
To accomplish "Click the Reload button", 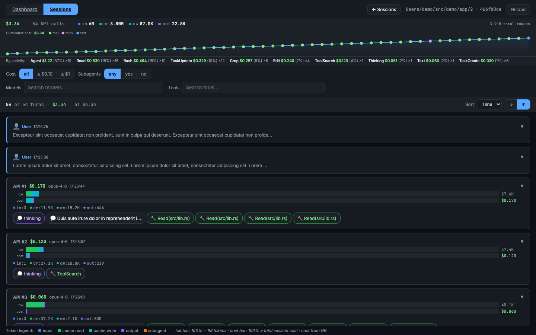I will pos(518,9).
